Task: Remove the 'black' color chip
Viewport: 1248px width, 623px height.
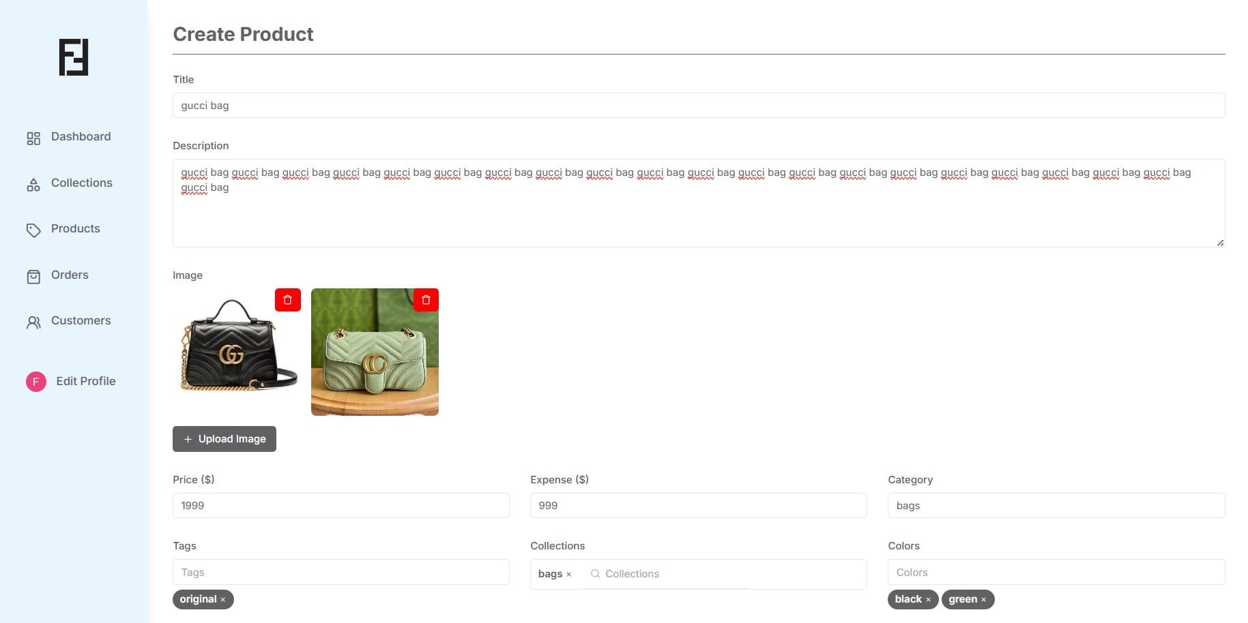Action: click(928, 600)
